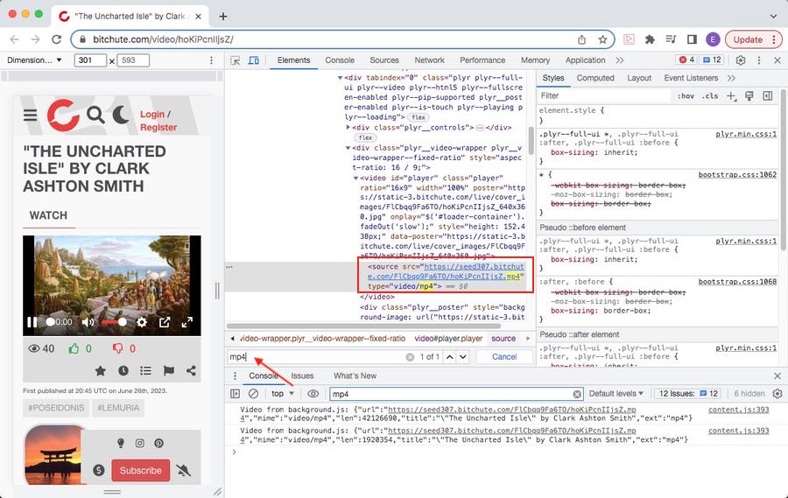The image size is (788, 498).
Task: Activate inspect element picker
Action: [235, 60]
